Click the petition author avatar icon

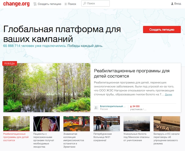tap(96, 107)
